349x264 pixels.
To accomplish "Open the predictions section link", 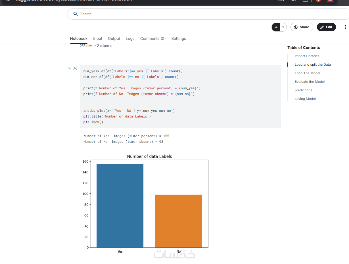I will pos(303,90).
